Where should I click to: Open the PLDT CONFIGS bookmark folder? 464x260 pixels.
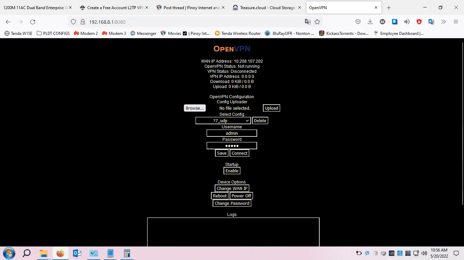coord(53,34)
